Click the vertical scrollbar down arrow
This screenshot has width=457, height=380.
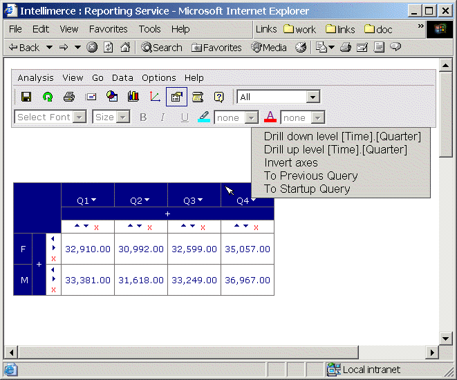pos(445,339)
